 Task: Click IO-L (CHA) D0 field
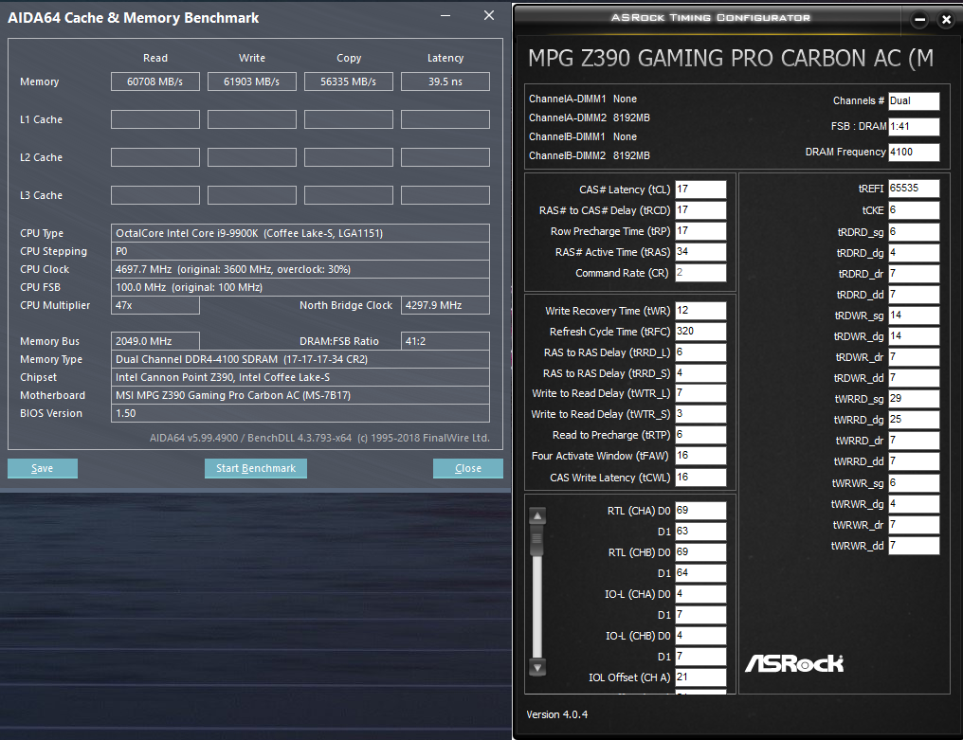[700, 594]
